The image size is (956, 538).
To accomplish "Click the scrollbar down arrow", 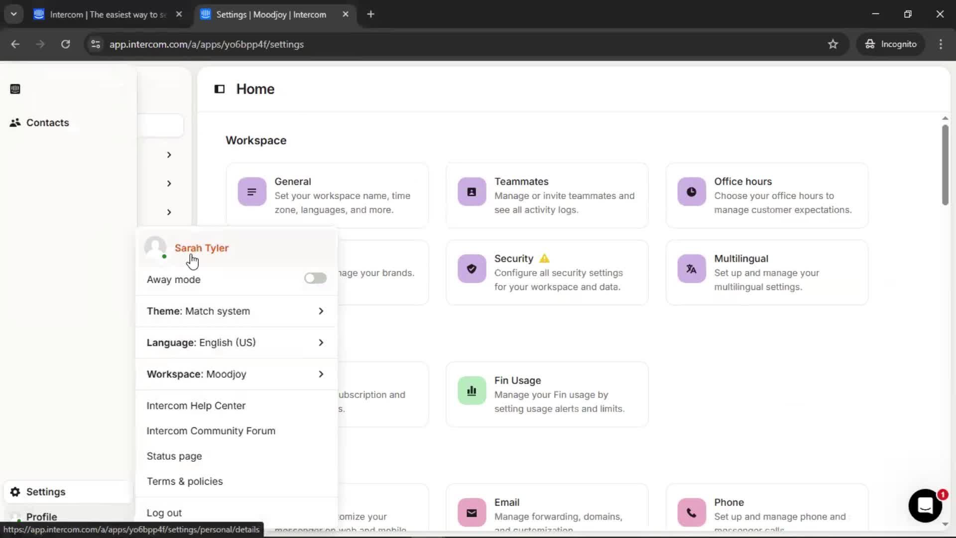I will tap(945, 525).
